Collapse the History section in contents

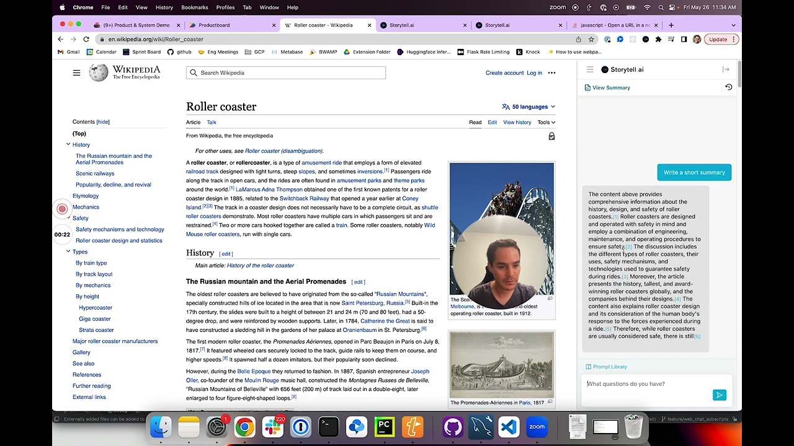coord(68,144)
